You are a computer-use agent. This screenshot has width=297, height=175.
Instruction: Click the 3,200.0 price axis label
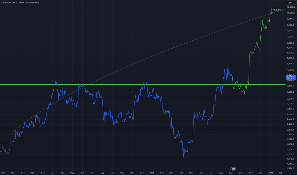pyautogui.click(x=291, y=99)
